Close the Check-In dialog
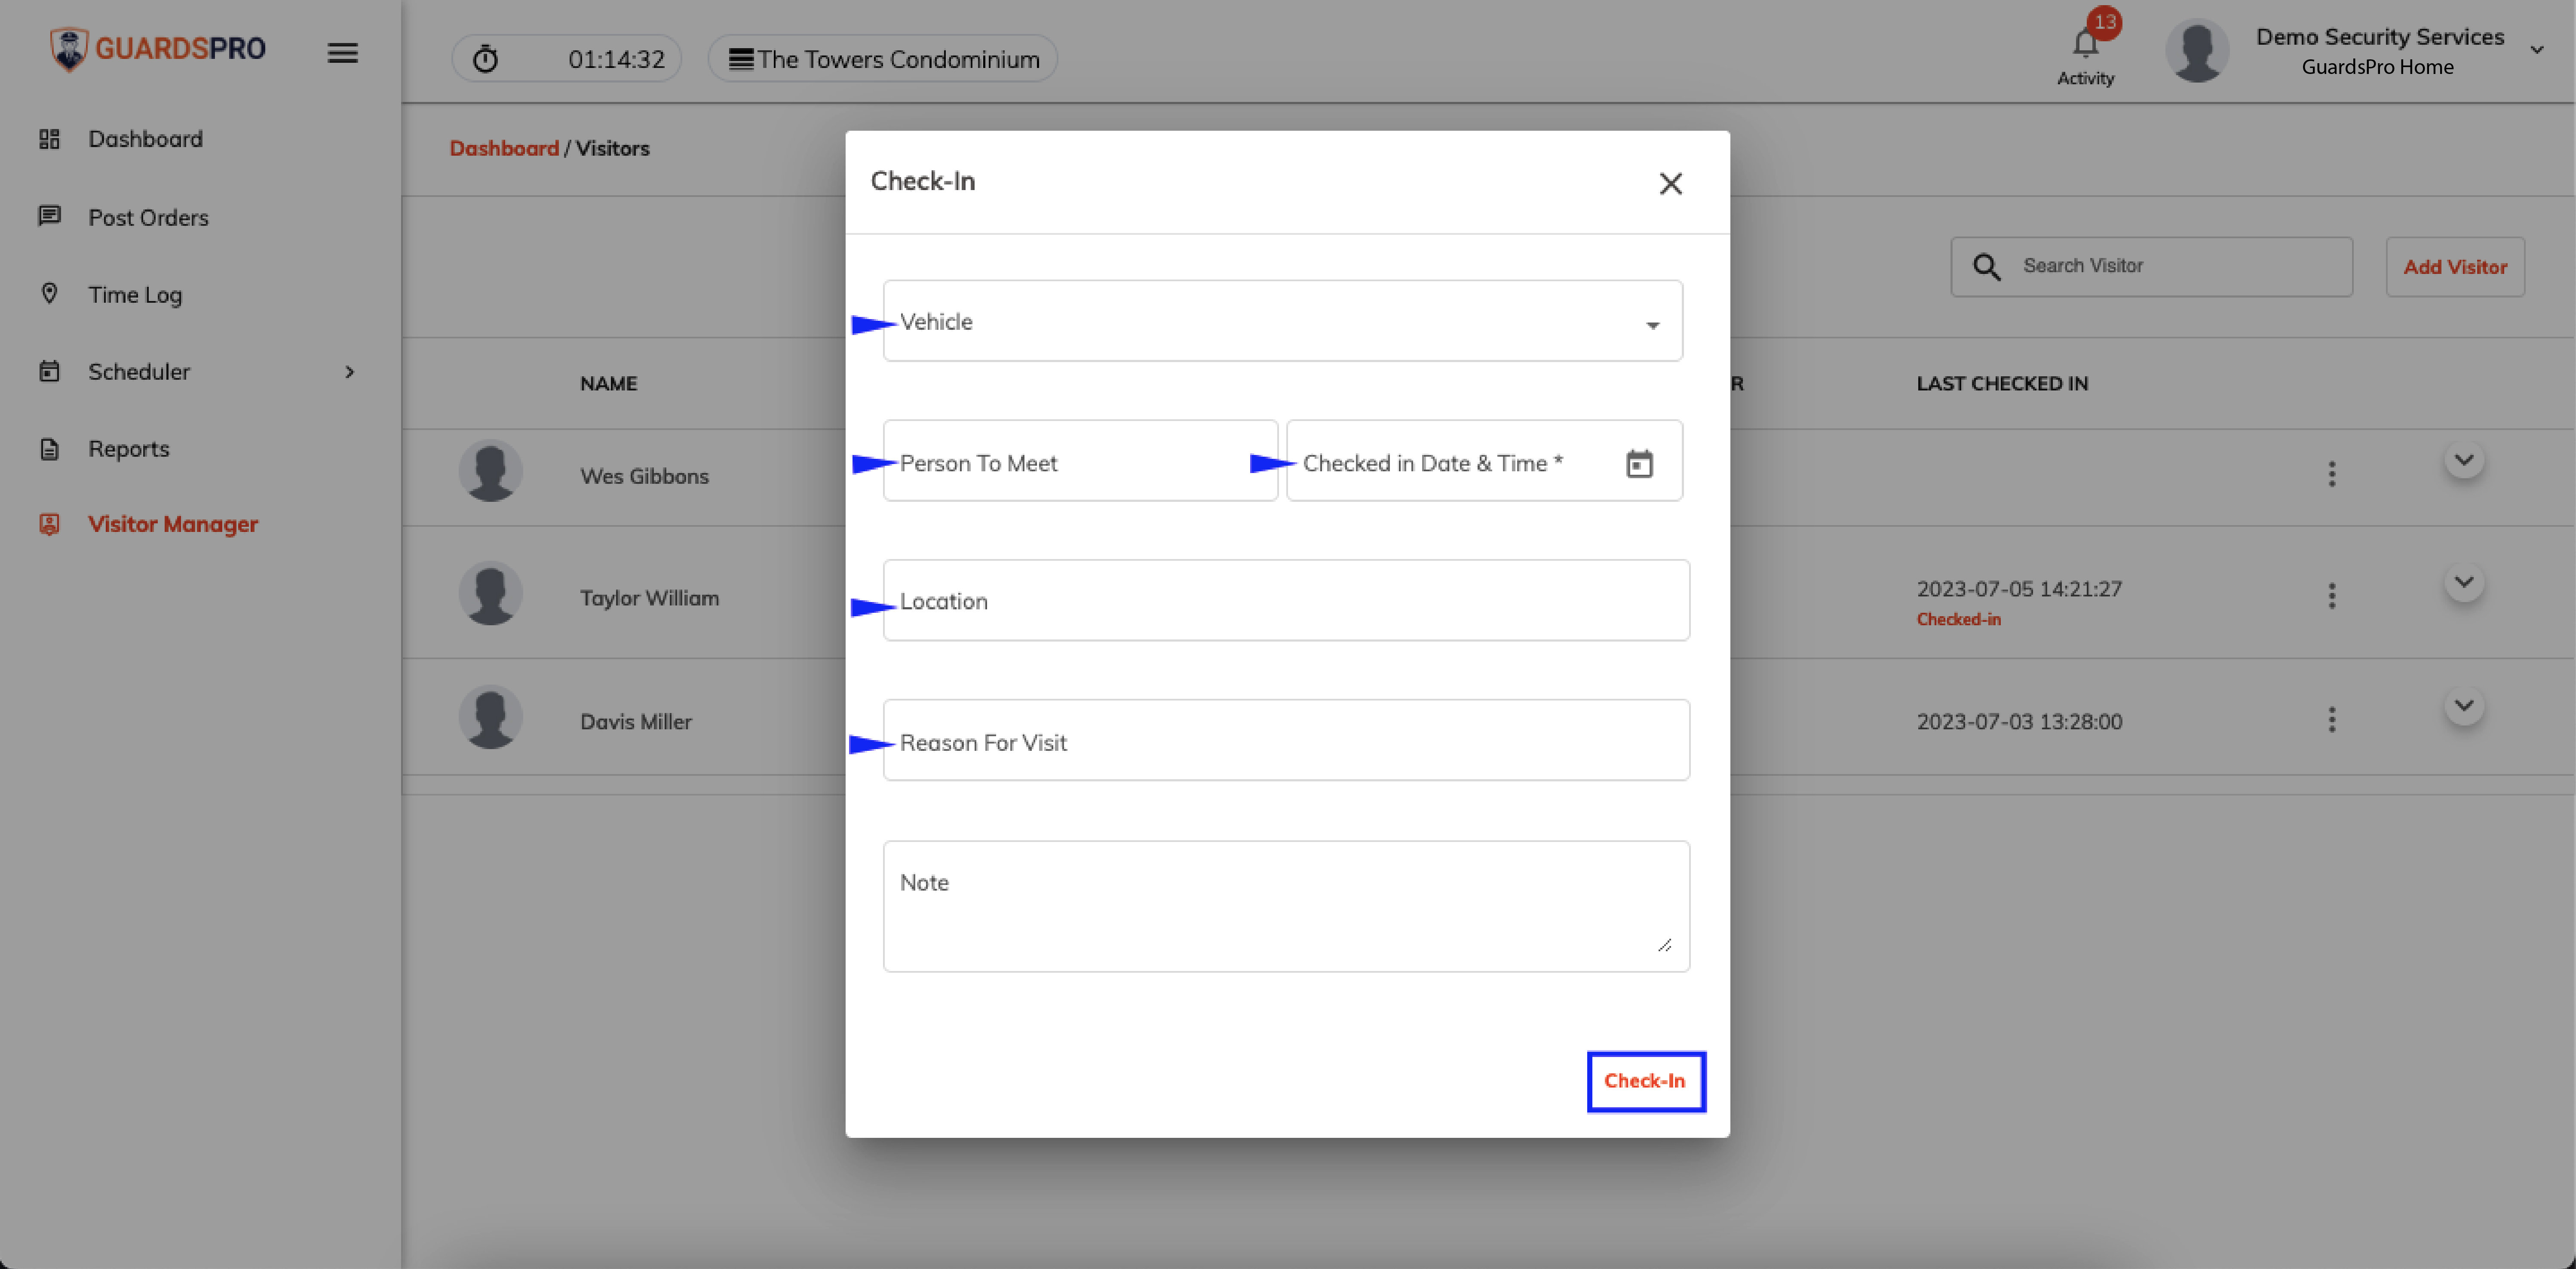Image resolution: width=2576 pixels, height=1269 pixels. 1670,184
